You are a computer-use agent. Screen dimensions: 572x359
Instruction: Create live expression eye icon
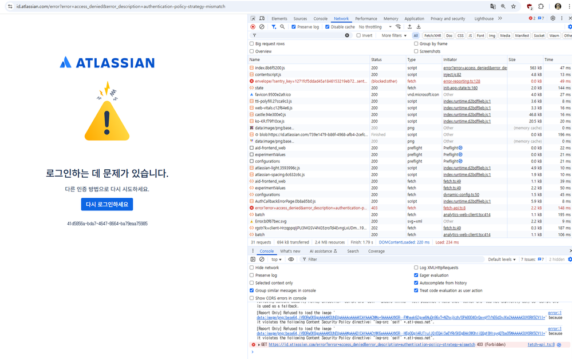[x=291, y=259]
